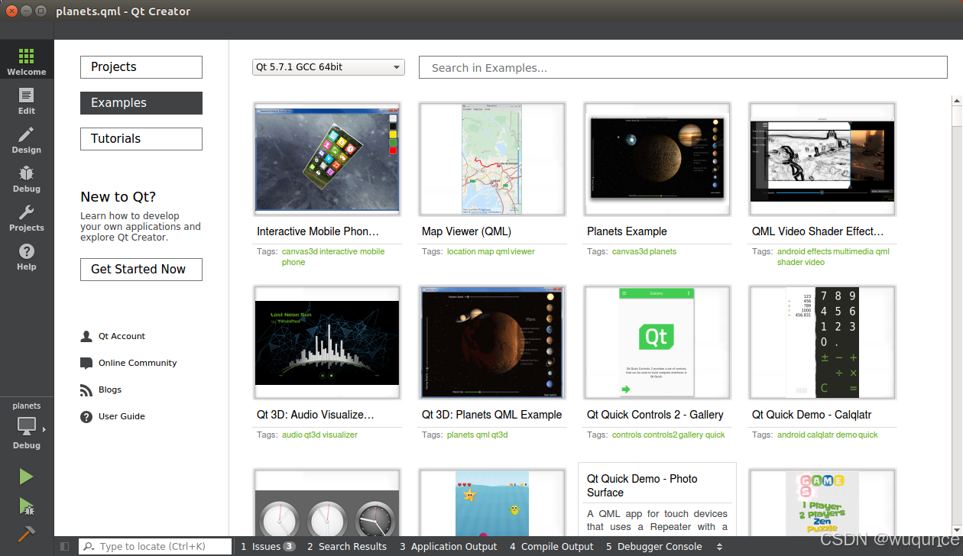963x556 pixels.
Task: Expand the output panes selector arrows
Action: (x=719, y=546)
